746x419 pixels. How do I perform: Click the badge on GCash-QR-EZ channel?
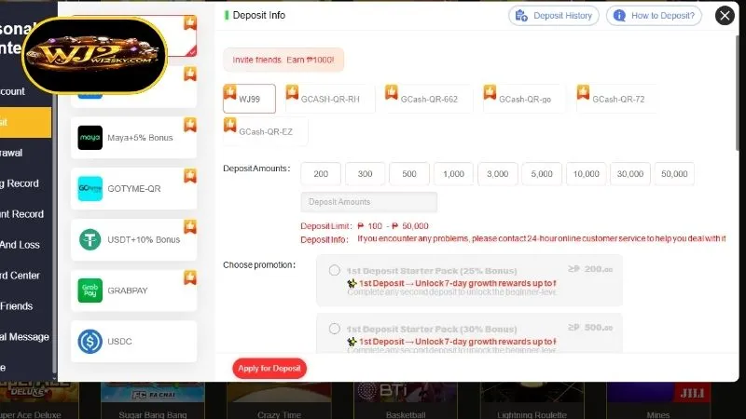point(229,124)
